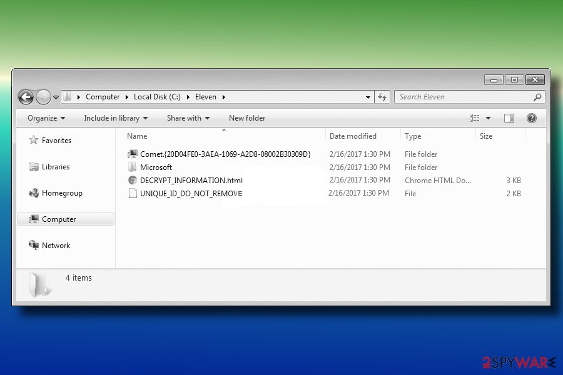Open the Organize menu
The image size is (563, 375).
[x=46, y=118]
